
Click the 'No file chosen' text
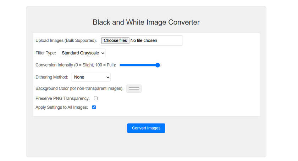pos(144,41)
